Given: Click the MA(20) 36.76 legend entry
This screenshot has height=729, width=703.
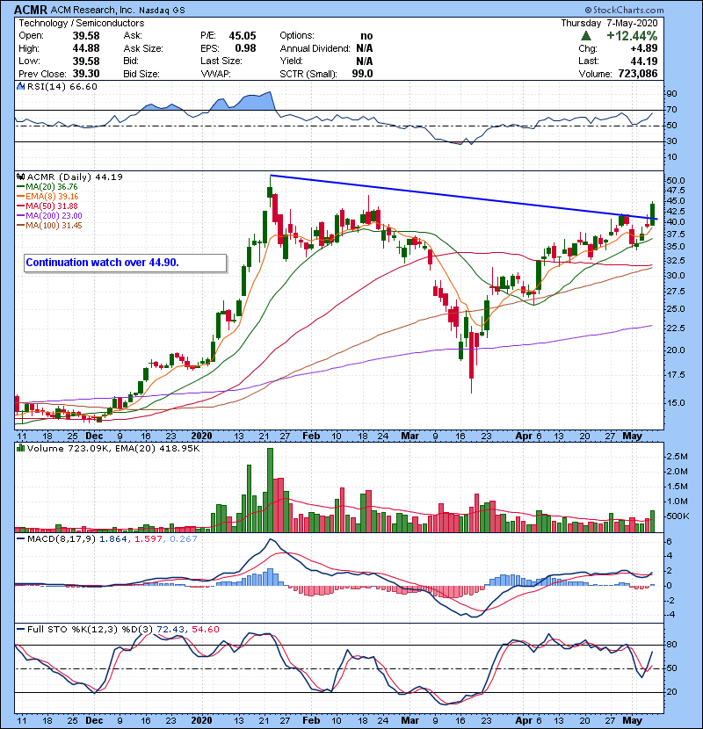Looking at the screenshot, I should tap(47, 186).
